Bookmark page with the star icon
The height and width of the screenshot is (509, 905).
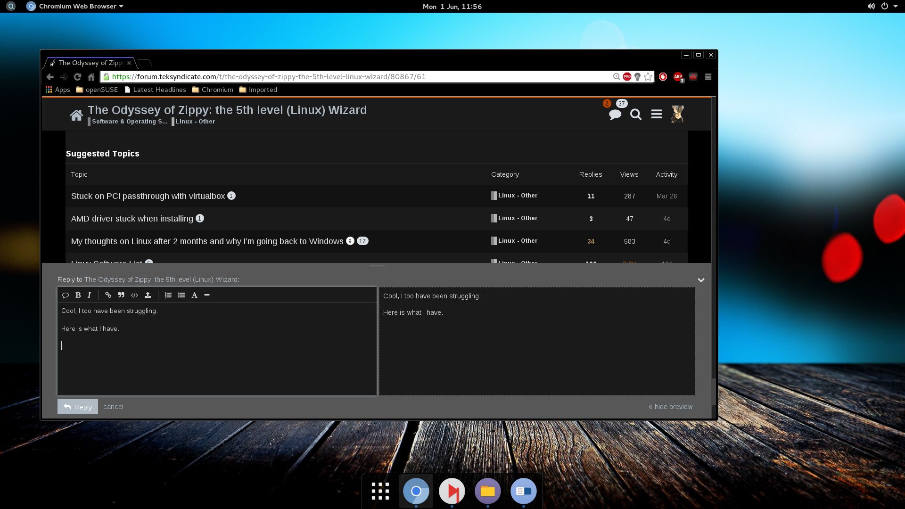point(648,77)
